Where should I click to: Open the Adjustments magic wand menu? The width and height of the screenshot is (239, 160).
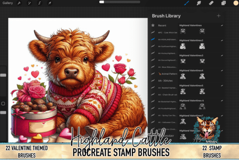(x=29, y=3)
